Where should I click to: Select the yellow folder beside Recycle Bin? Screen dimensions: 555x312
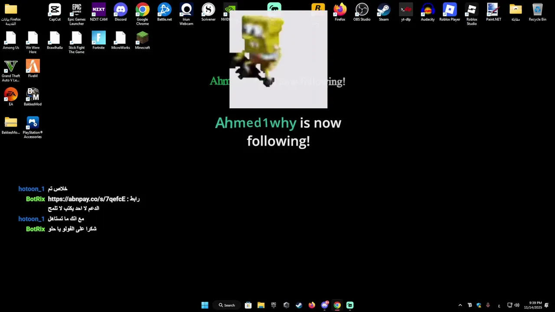coord(516,13)
